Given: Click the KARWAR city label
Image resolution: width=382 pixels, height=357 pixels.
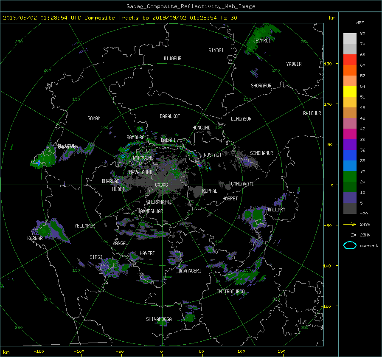Looking at the screenshot, I should 35,239.
